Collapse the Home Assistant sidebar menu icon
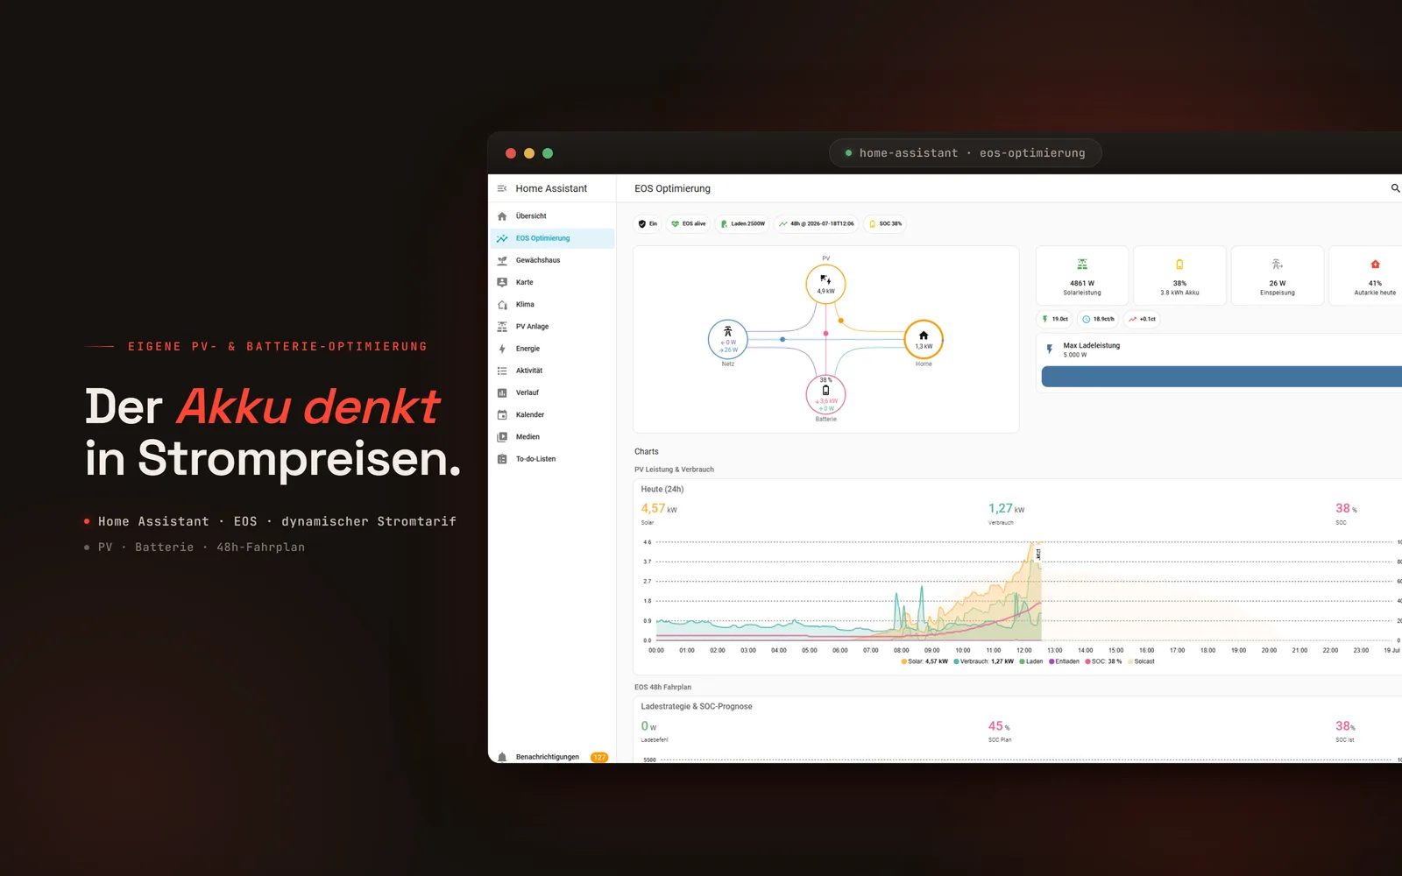The height and width of the screenshot is (876, 1402). click(502, 188)
